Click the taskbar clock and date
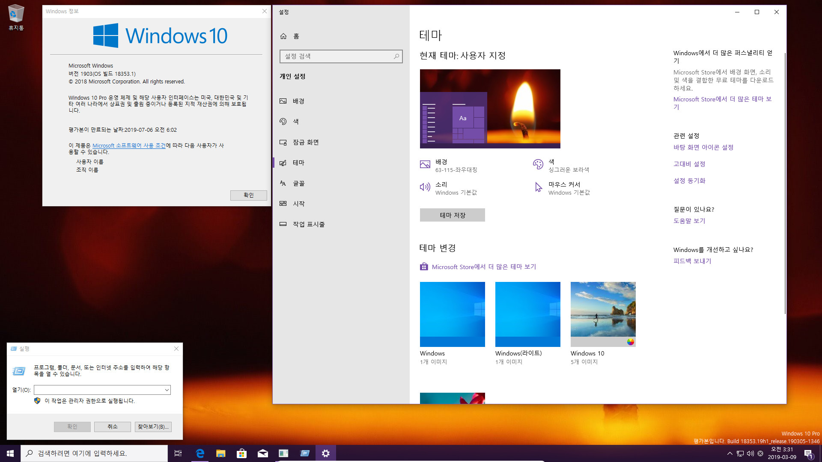The image size is (822, 462). [x=782, y=453]
